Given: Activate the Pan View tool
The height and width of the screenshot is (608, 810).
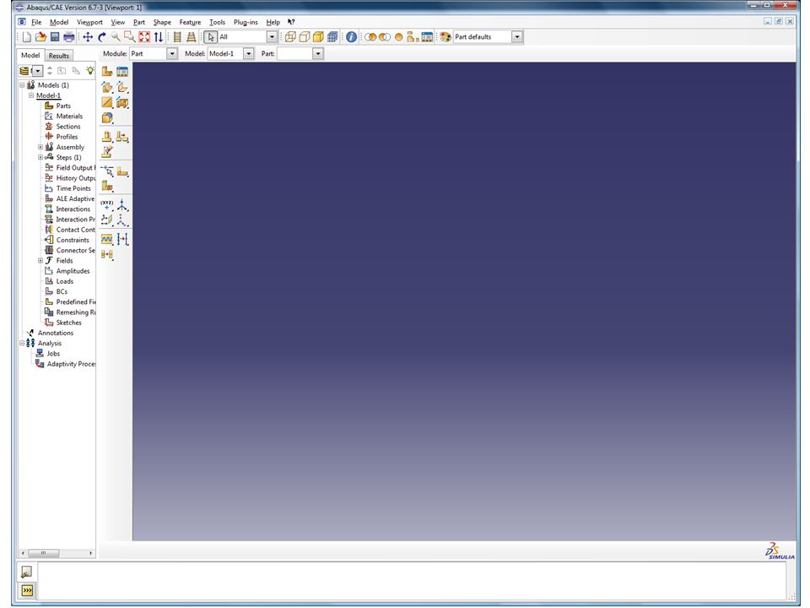Looking at the screenshot, I should (x=88, y=37).
